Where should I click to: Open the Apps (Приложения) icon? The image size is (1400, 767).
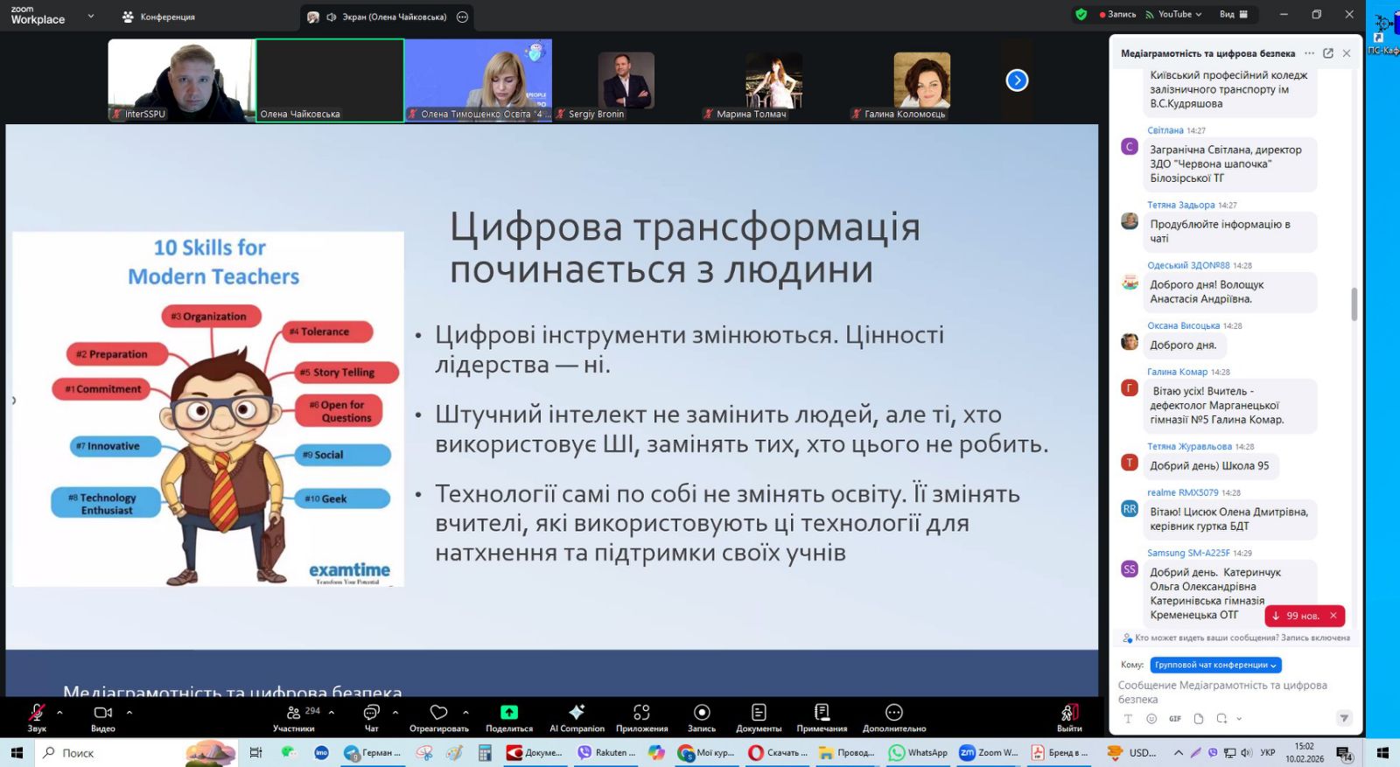[641, 713]
